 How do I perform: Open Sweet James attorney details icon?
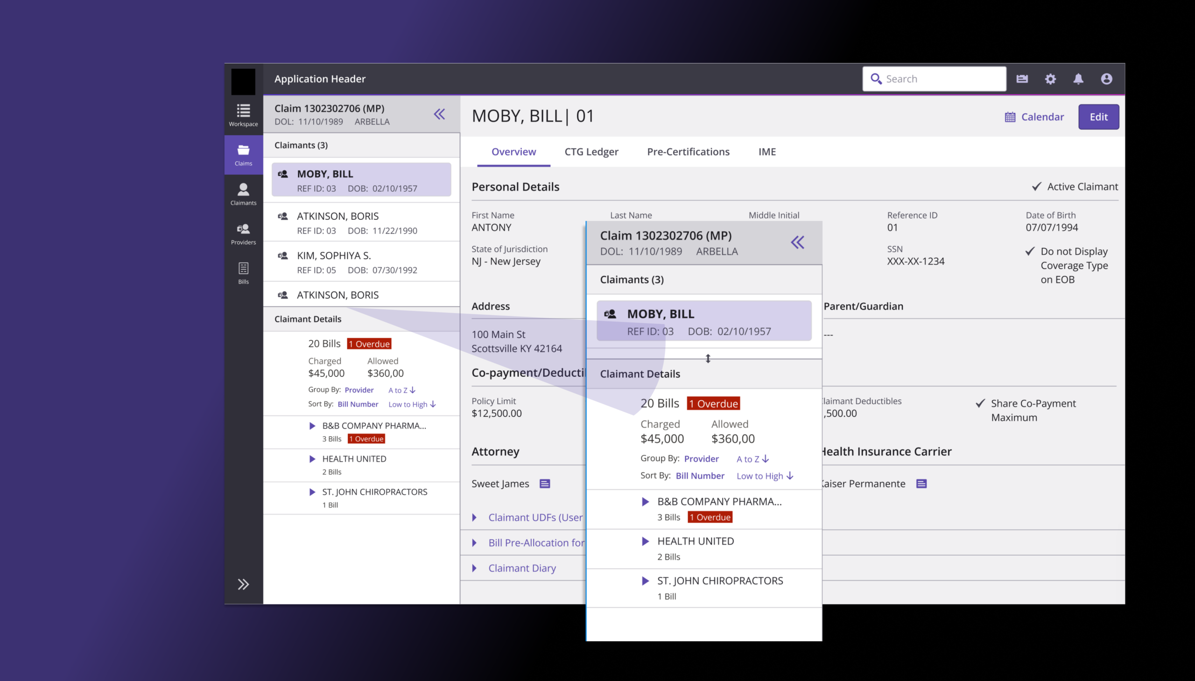click(x=544, y=484)
